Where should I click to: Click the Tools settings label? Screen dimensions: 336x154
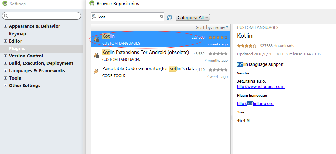15,78
